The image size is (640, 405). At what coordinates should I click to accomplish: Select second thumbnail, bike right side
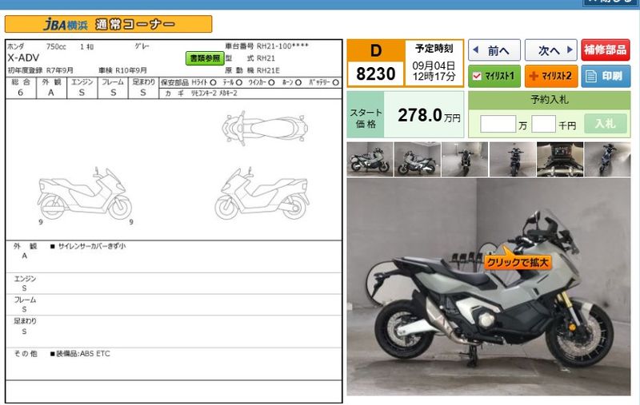coord(417,159)
